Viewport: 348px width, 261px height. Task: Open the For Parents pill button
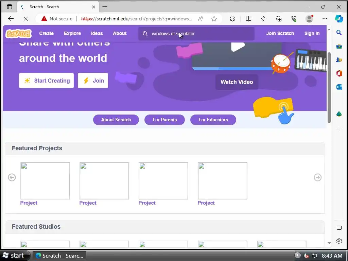tap(165, 120)
